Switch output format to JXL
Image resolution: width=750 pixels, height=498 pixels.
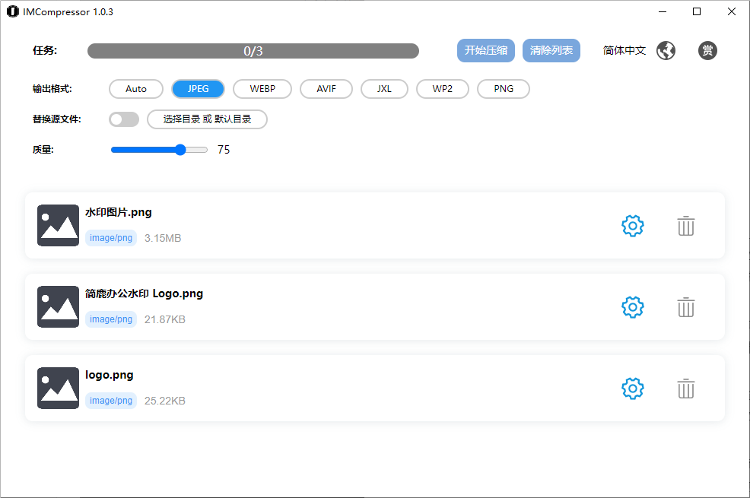384,89
